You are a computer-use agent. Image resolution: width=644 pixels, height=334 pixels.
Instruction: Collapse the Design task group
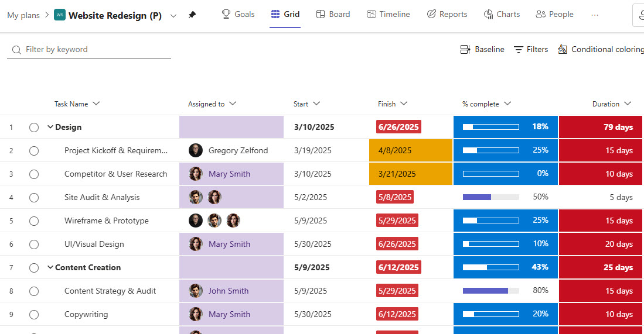[50, 127]
